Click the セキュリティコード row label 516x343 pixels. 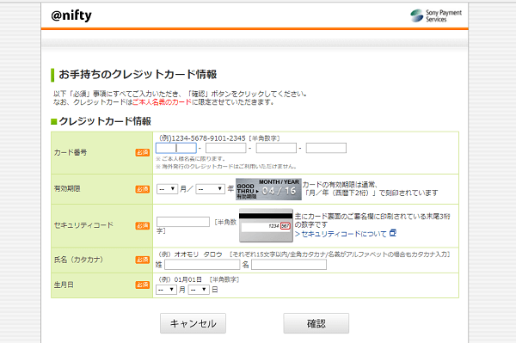tap(83, 225)
